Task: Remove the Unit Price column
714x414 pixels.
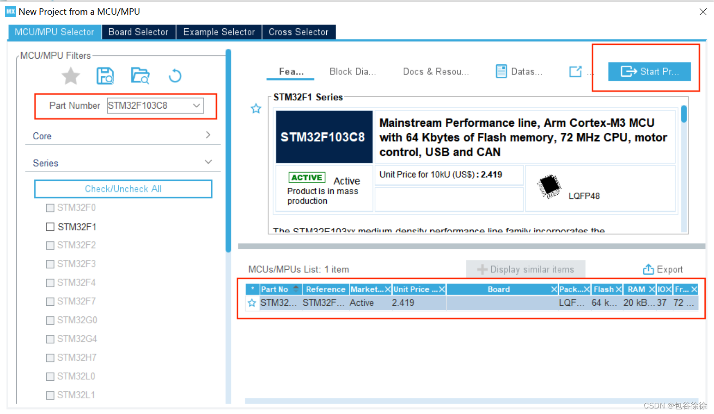Action: click(442, 289)
